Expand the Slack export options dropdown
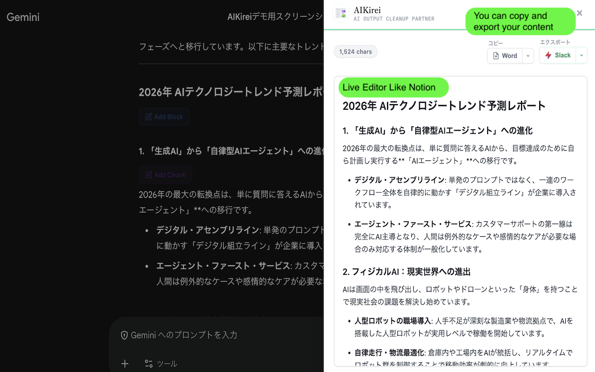The width and height of the screenshot is (595, 372). [x=581, y=55]
